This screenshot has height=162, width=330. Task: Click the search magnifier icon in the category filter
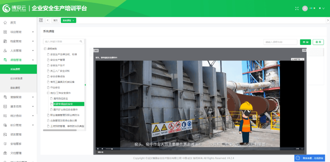[x=81, y=42]
